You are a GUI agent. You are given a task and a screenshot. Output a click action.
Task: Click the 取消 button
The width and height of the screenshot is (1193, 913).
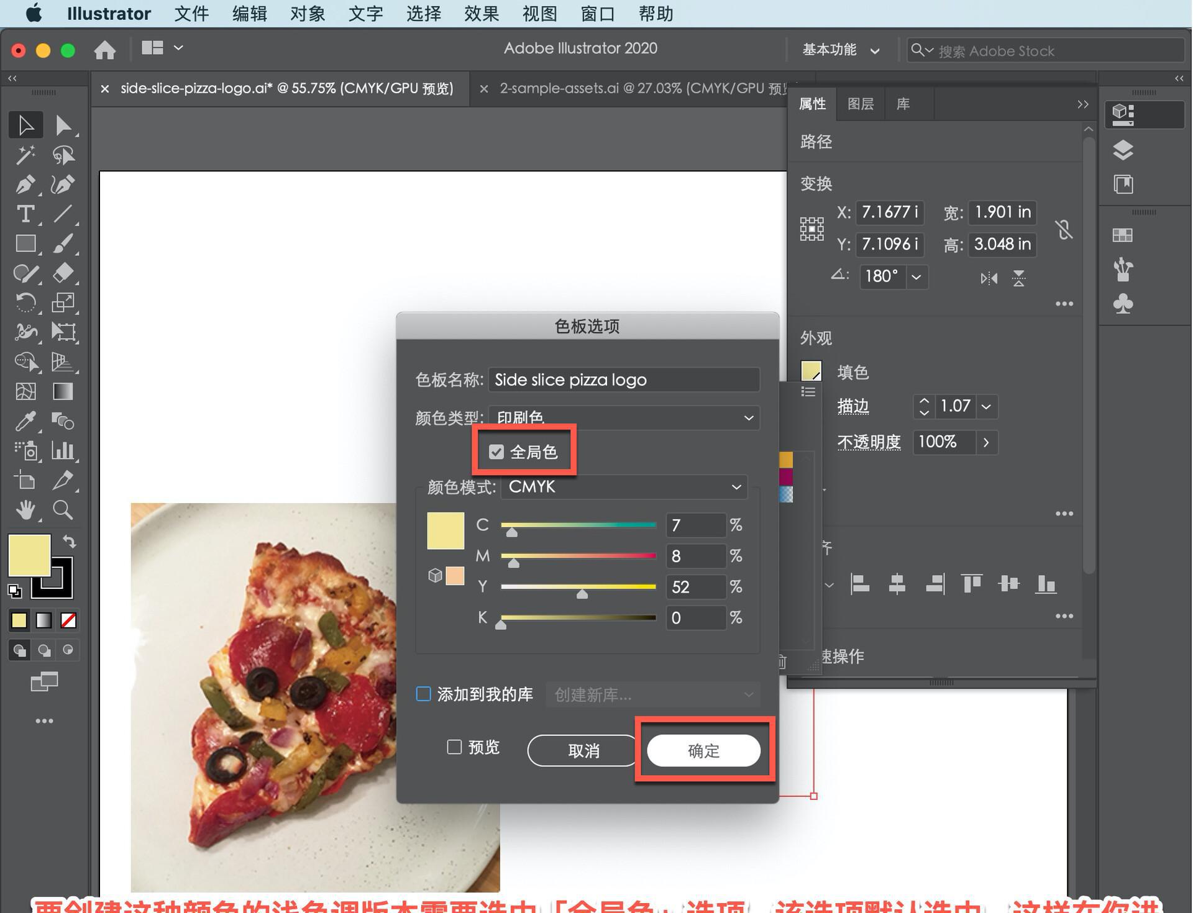tap(583, 750)
